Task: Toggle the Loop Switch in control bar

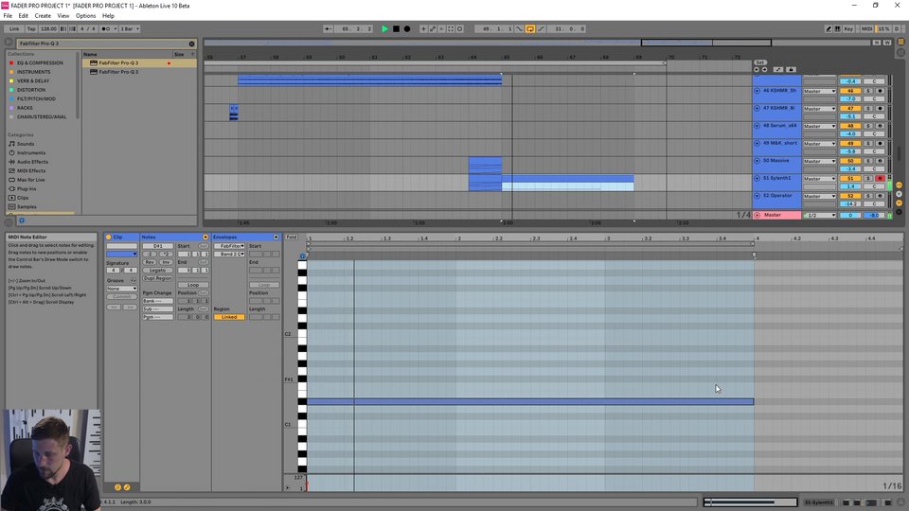Action: pos(530,28)
